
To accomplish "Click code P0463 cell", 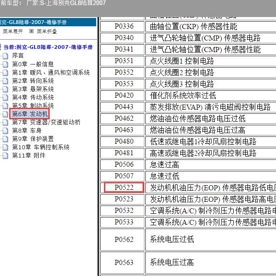I will [122, 130].
